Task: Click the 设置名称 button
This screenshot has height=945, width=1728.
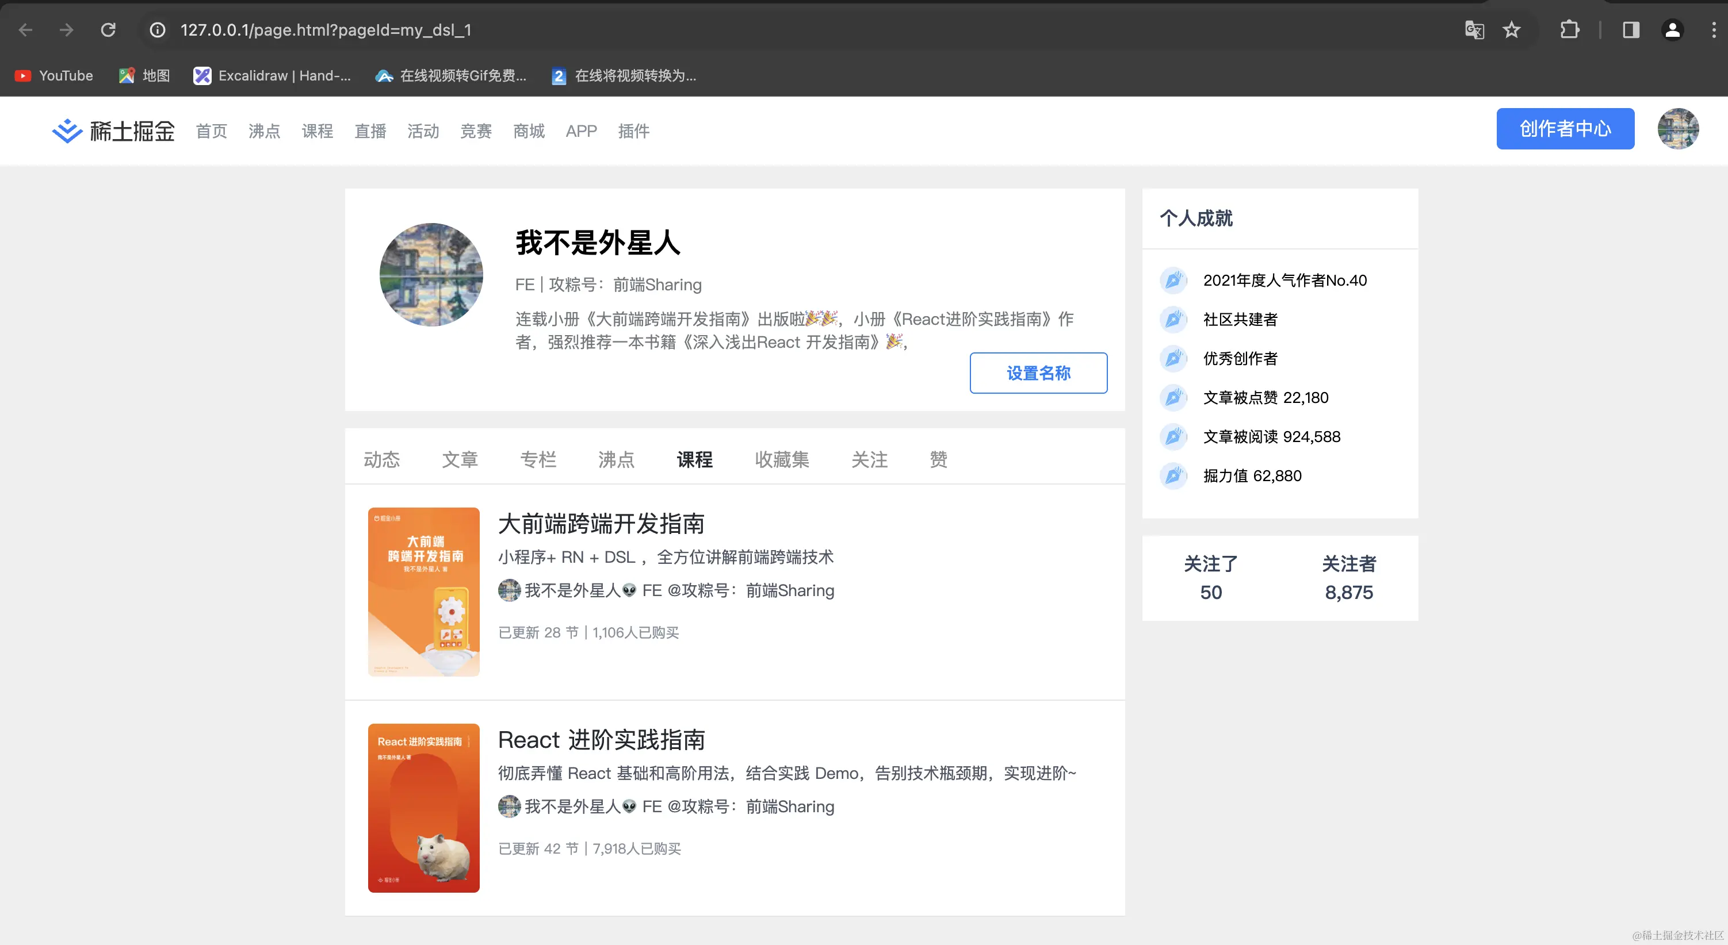Action: coord(1038,373)
